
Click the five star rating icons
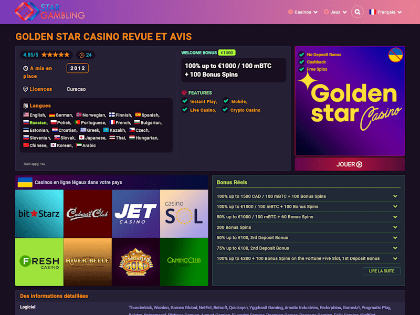56,55
